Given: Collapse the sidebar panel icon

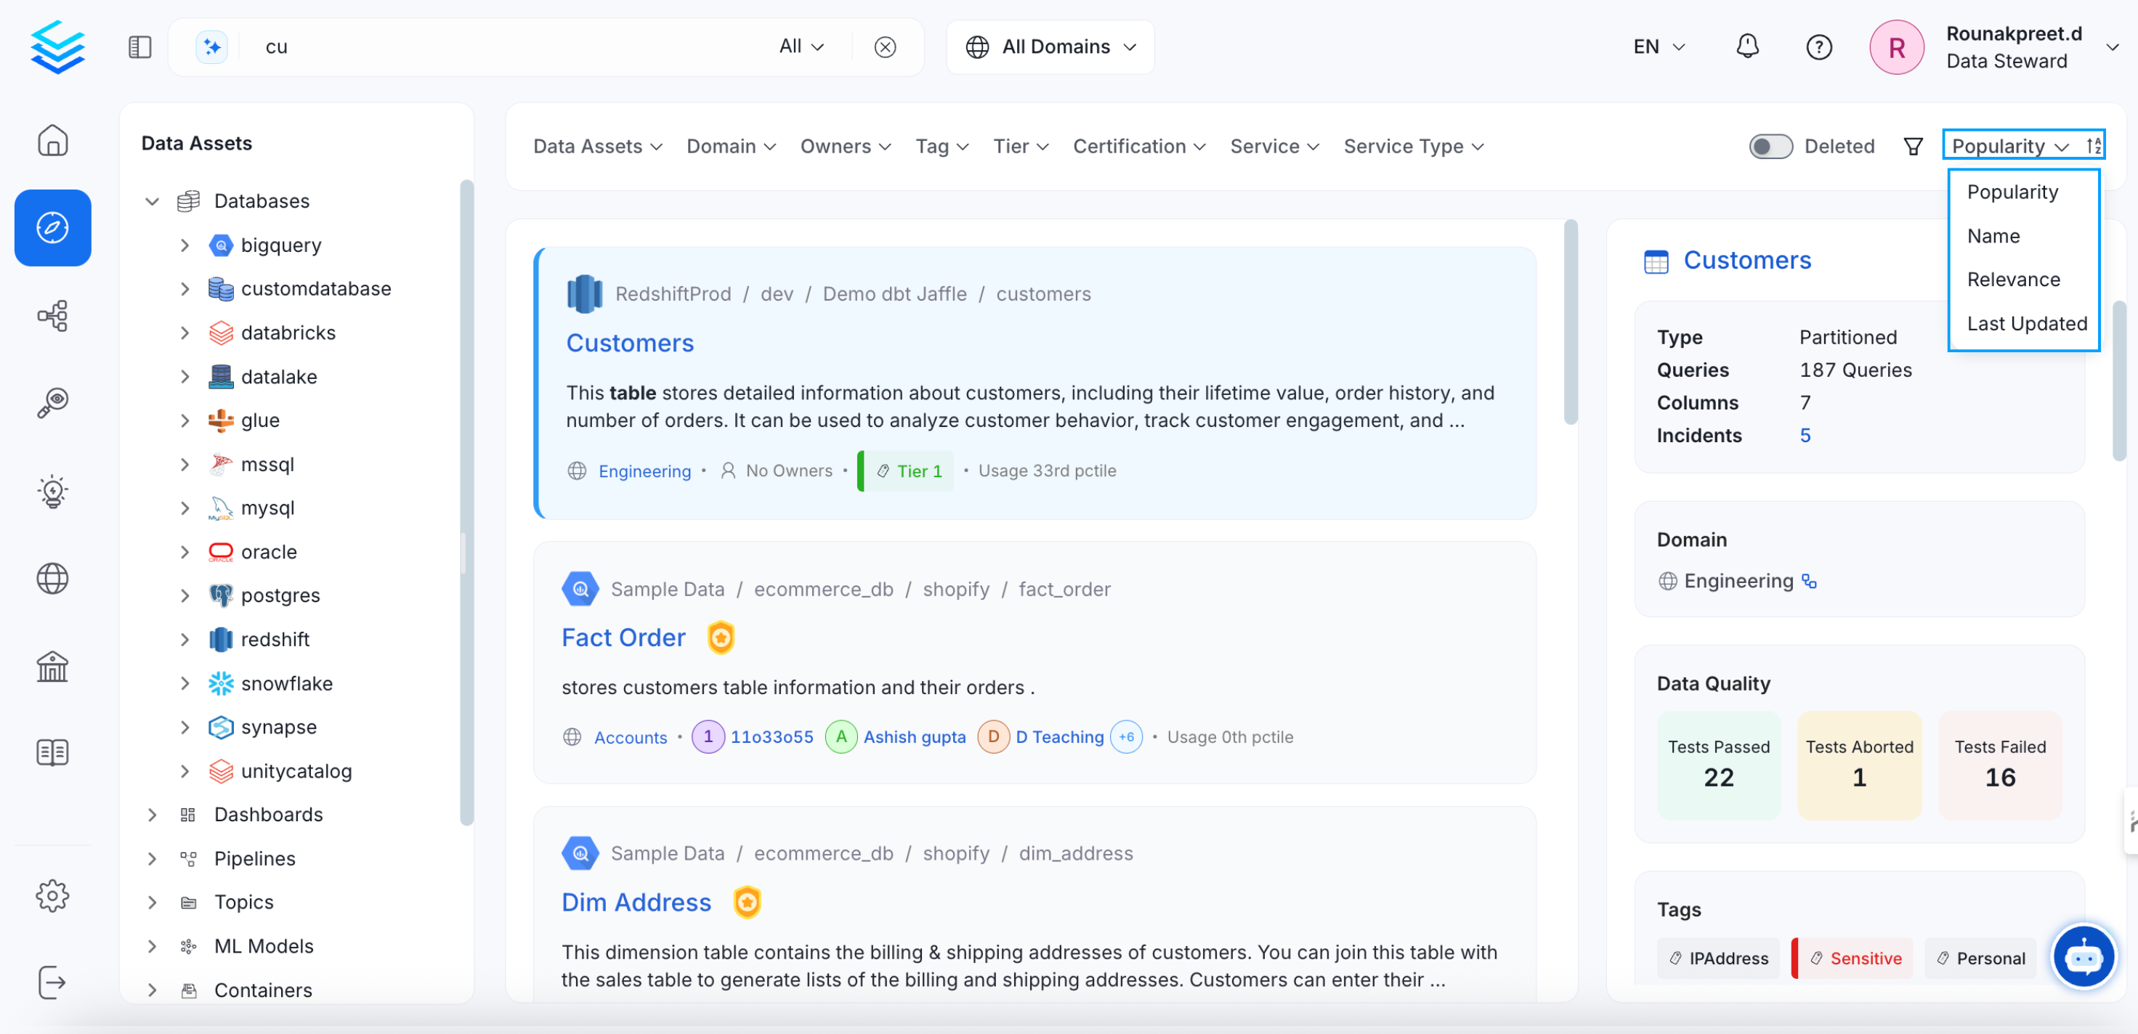Looking at the screenshot, I should [x=139, y=46].
